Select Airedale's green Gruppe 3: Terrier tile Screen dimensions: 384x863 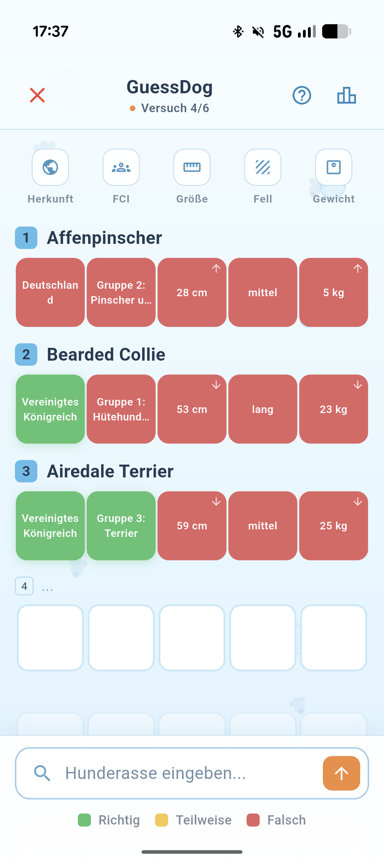point(121,525)
